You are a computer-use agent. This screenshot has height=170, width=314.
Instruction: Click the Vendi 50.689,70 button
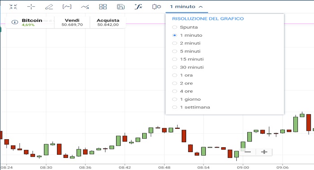tap(72, 22)
